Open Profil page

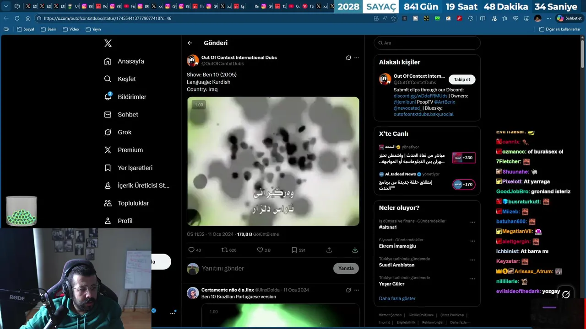tap(118, 221)
